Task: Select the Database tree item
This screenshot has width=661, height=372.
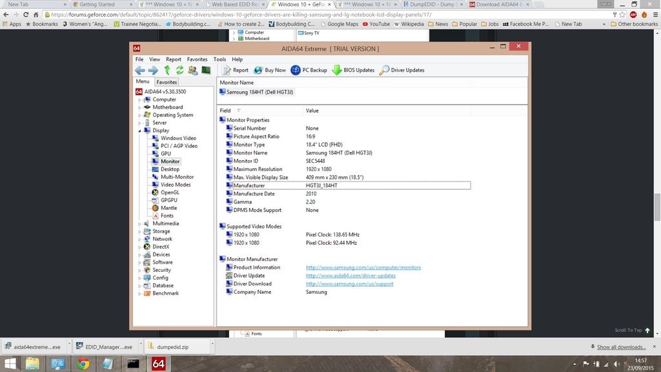Action: pyautogui.click(x=163, y=285)
